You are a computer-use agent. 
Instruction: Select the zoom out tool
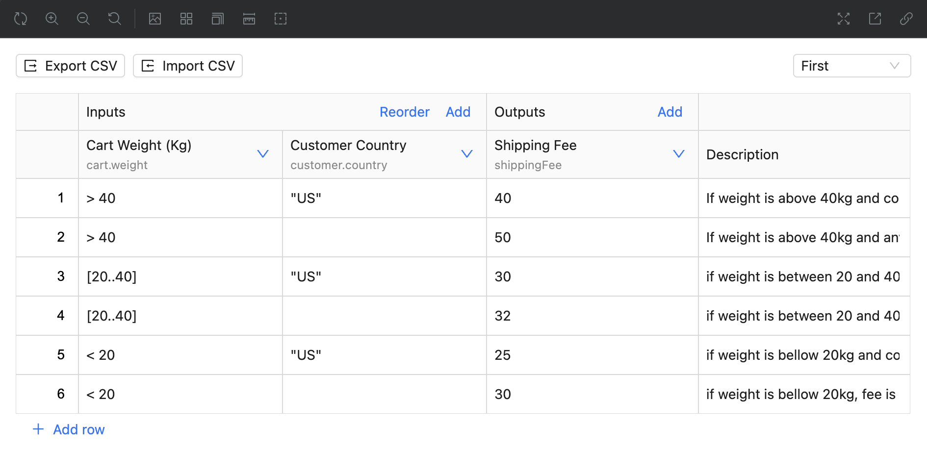pos(83,19)
